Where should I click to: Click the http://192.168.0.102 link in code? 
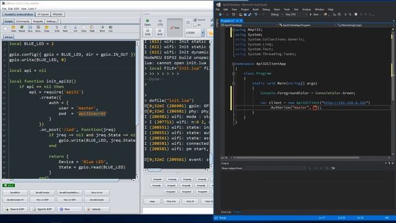(345, 103)
